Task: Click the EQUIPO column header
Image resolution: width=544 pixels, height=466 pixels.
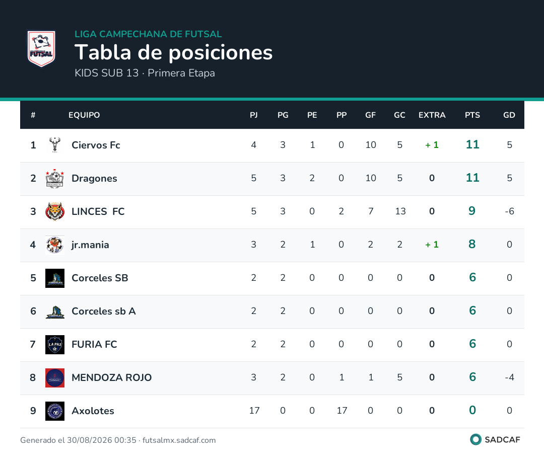Action: coord(84,115)
